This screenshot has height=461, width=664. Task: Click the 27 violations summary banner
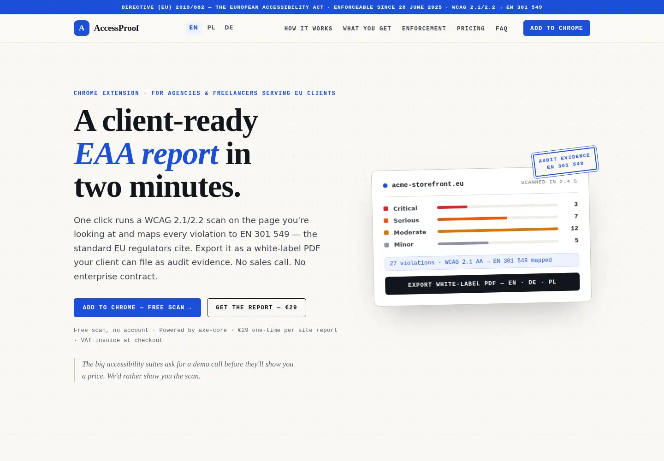point(482,261)
